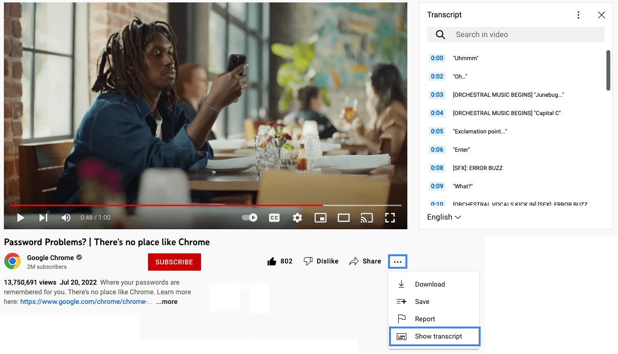Viewport: 618px width, 354px height.
Task: Expand the video description with ...more
Action: [x=166, y=302]
